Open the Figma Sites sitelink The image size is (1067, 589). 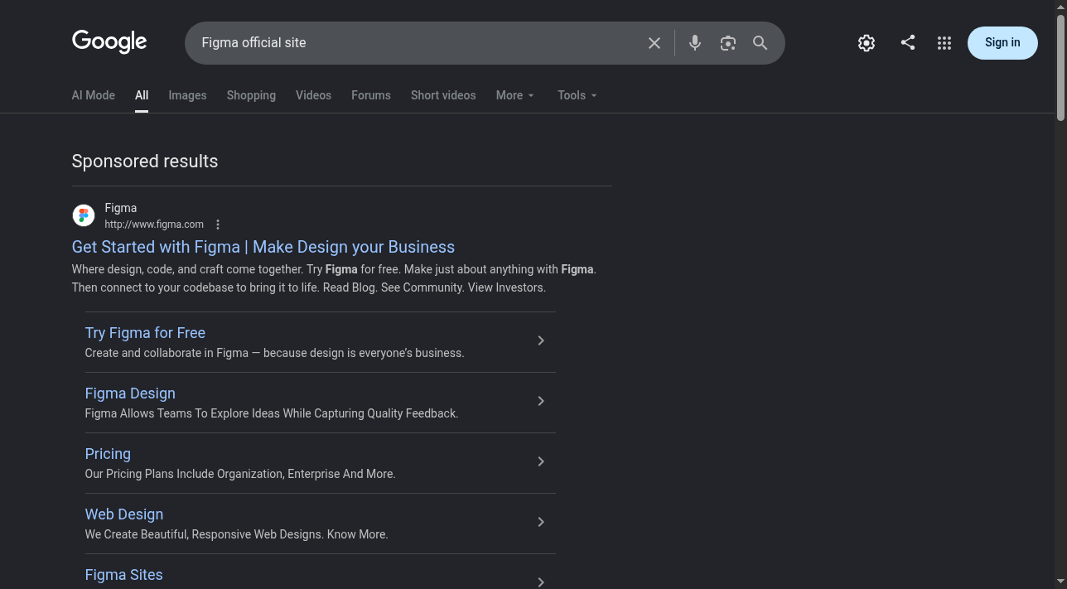pos(123,575)
